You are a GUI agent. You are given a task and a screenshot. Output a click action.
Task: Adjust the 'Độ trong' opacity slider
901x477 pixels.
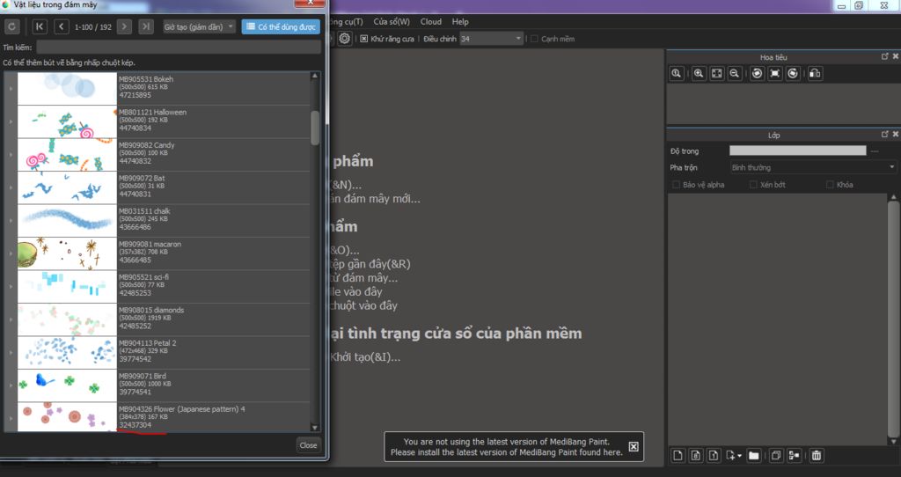(x=797, y=150)
